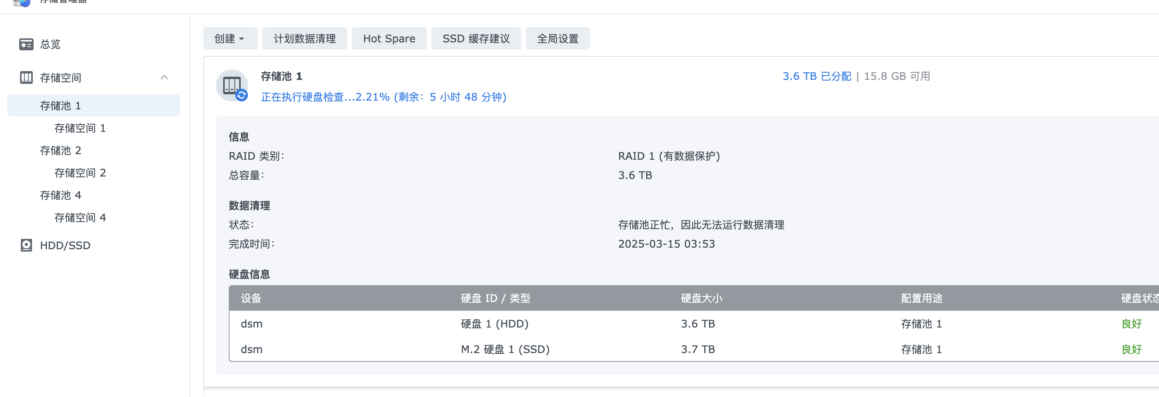Open the Hot Spare settings
1159x397 pixels.
389,38
